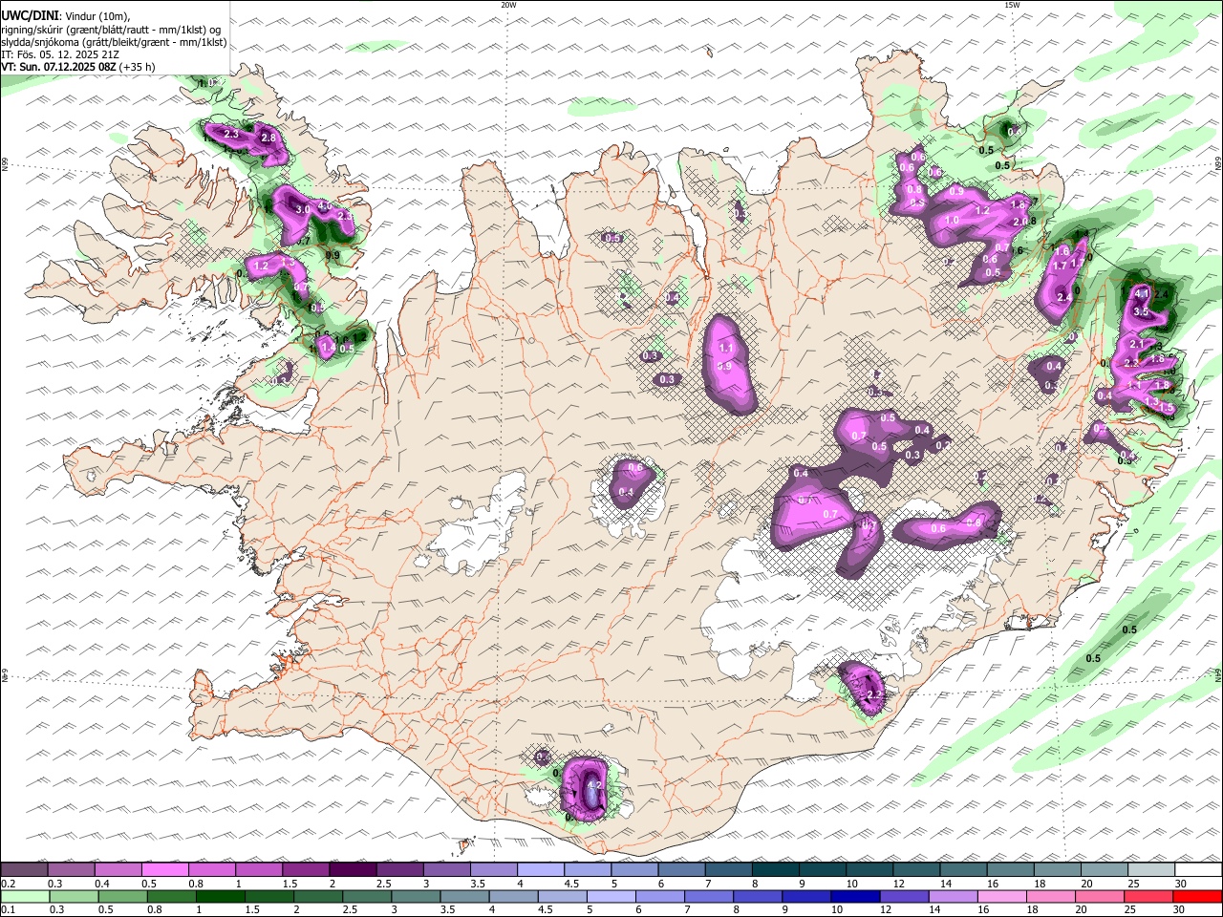Click the 2.2 value on the southeast coast
The height and width of the screenshot is (917, 1223).
(873, 693)
